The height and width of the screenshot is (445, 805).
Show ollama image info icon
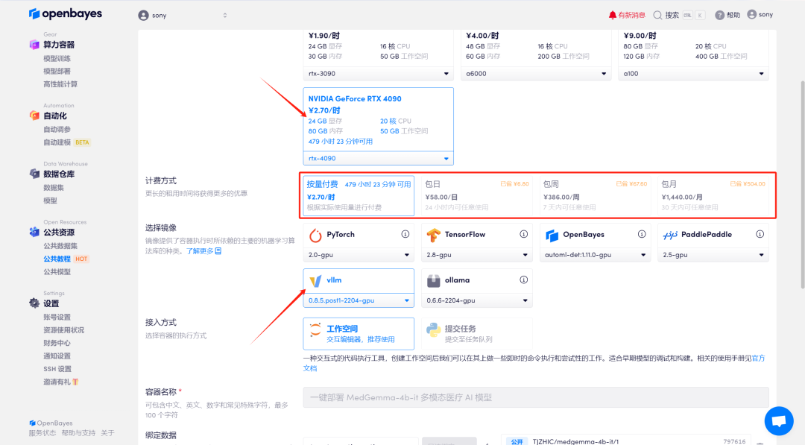point(523,280)
